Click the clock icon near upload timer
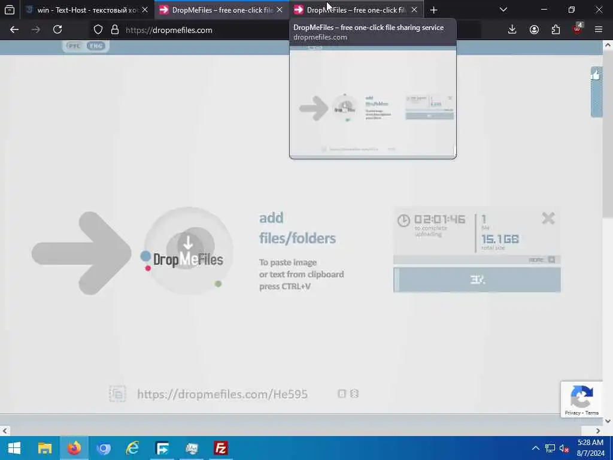The height and width of the screenshot is (460, 613). pos(403,220)
